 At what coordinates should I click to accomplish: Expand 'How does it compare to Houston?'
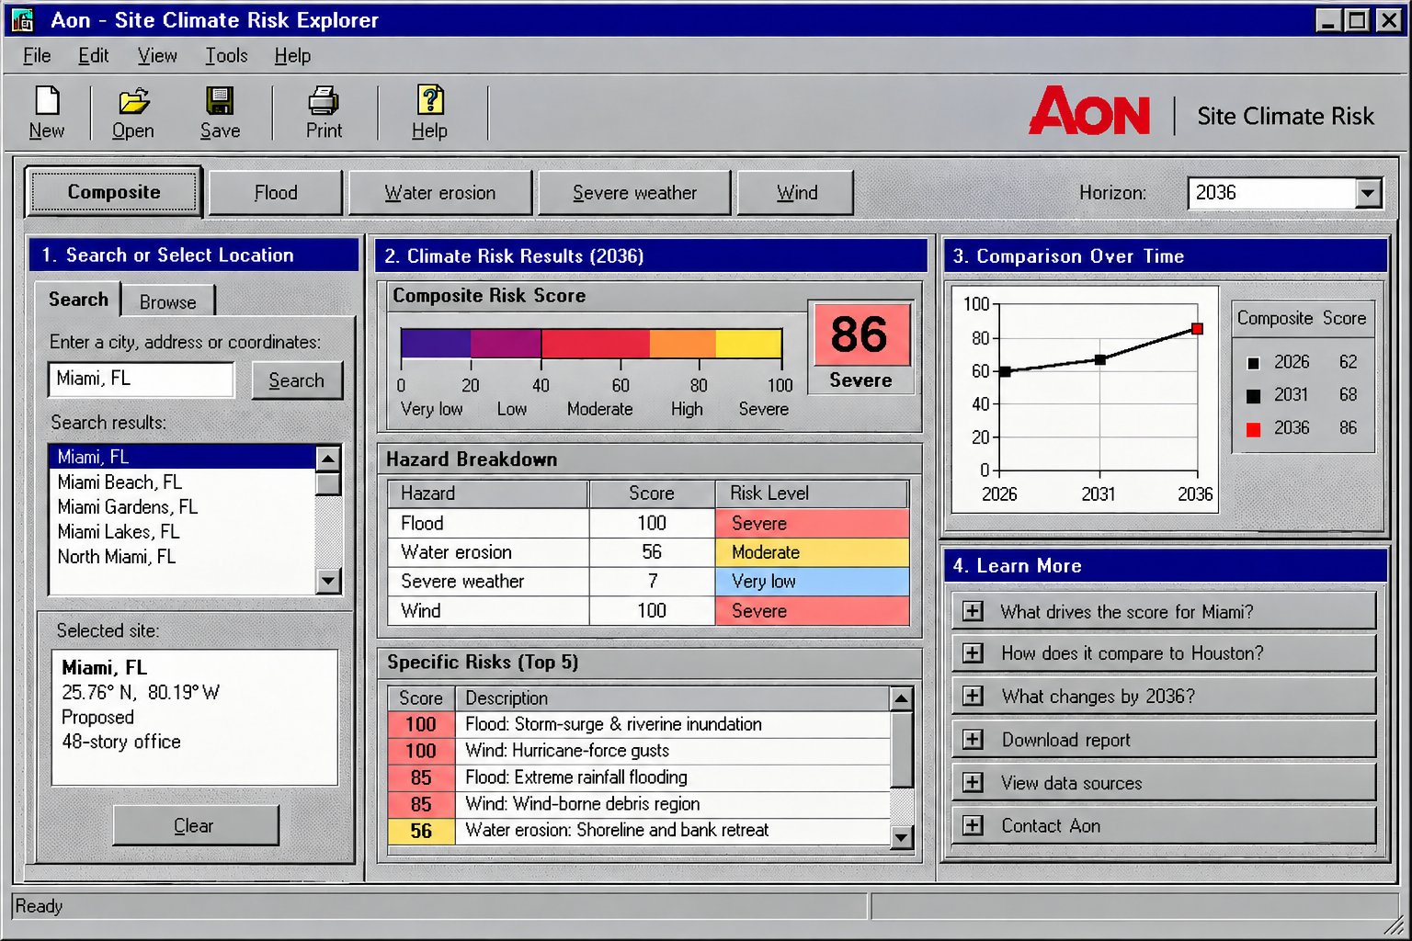(x=973, y=653)
